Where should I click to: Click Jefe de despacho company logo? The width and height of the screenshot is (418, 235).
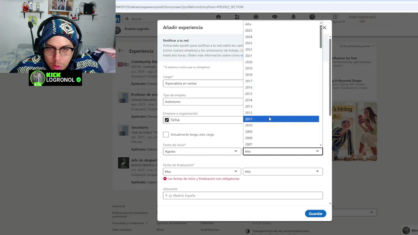tap(123, 163)
